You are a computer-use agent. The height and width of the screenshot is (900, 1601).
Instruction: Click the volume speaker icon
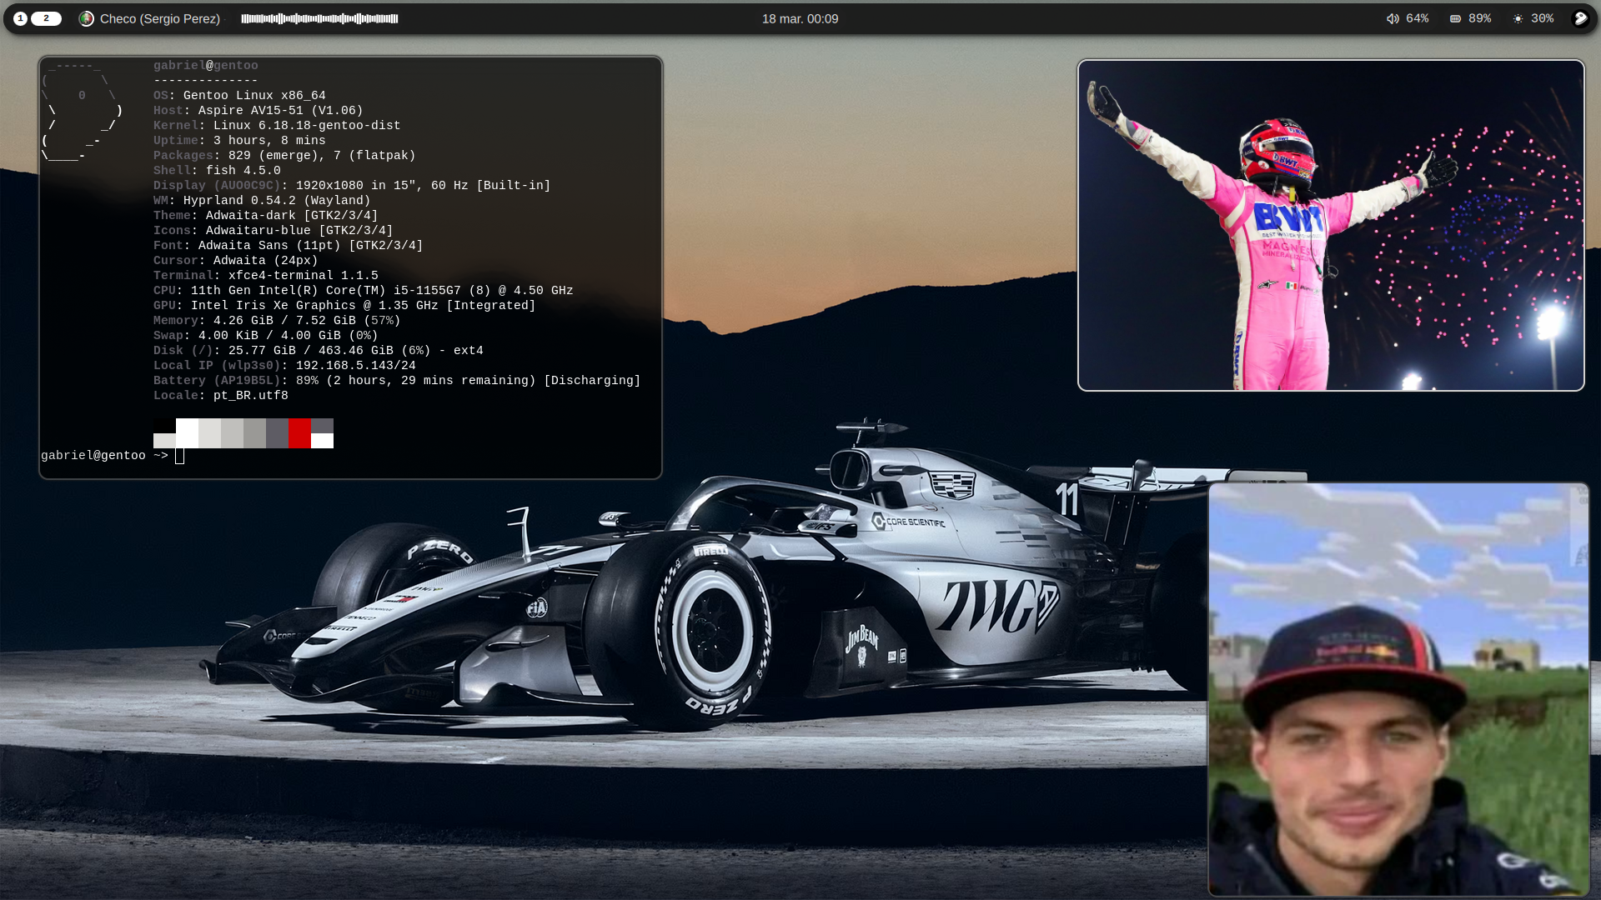click(1392, 18)
